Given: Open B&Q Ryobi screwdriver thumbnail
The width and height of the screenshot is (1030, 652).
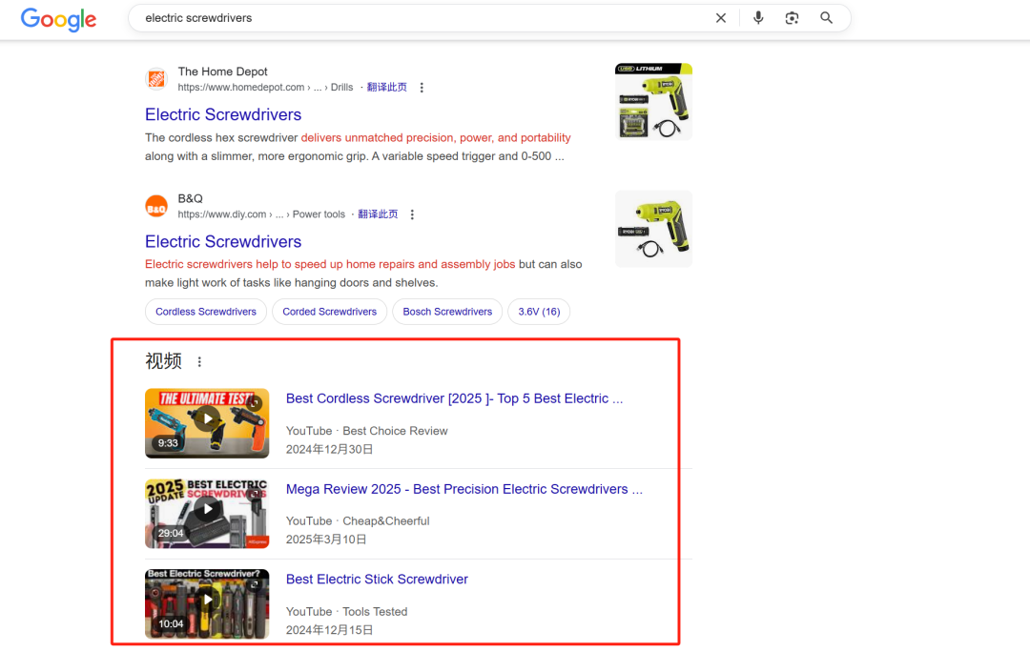Looking at the screenshot, I should point(653,229).
